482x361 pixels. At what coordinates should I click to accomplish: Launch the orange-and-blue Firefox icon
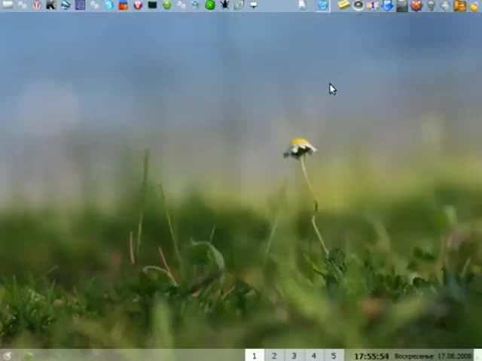click(124, 5)
